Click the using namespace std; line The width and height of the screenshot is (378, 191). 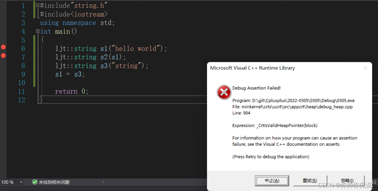78,23
